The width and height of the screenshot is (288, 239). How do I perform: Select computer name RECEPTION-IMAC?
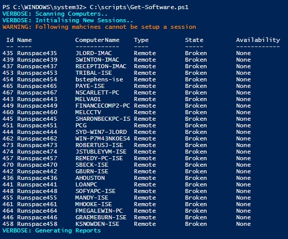101,66
